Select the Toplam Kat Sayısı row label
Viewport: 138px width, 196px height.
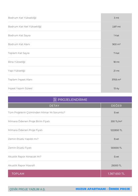click(19, 53)
